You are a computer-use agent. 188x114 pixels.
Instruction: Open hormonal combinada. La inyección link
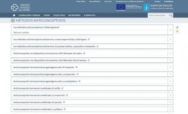39,95
